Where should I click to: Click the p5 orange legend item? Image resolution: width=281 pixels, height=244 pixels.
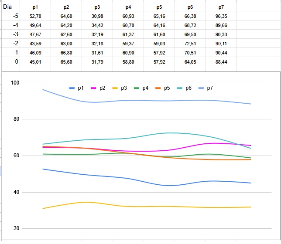click(x=163, y=88)
